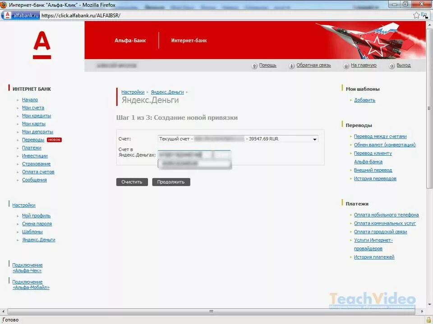Click the question mark icon beside Помощь
The height and width of the screenshot is (324, 433).
pos(254,66)
